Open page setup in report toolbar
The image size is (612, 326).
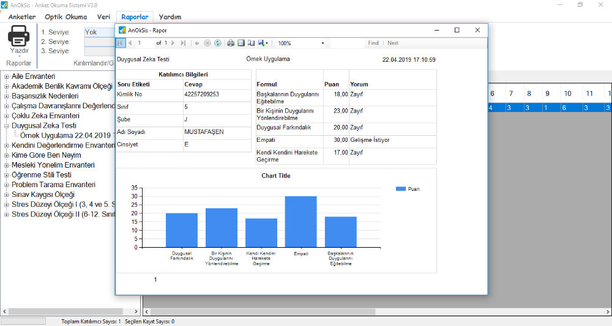251,43
